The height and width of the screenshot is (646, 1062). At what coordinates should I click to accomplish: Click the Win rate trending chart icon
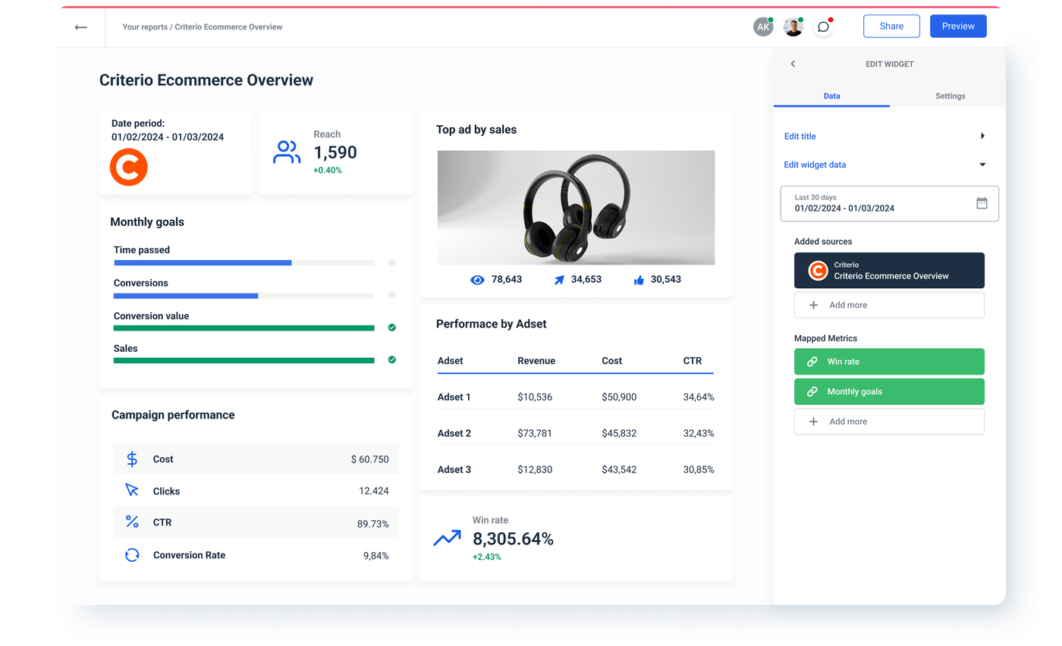click(x=447, y=537)
